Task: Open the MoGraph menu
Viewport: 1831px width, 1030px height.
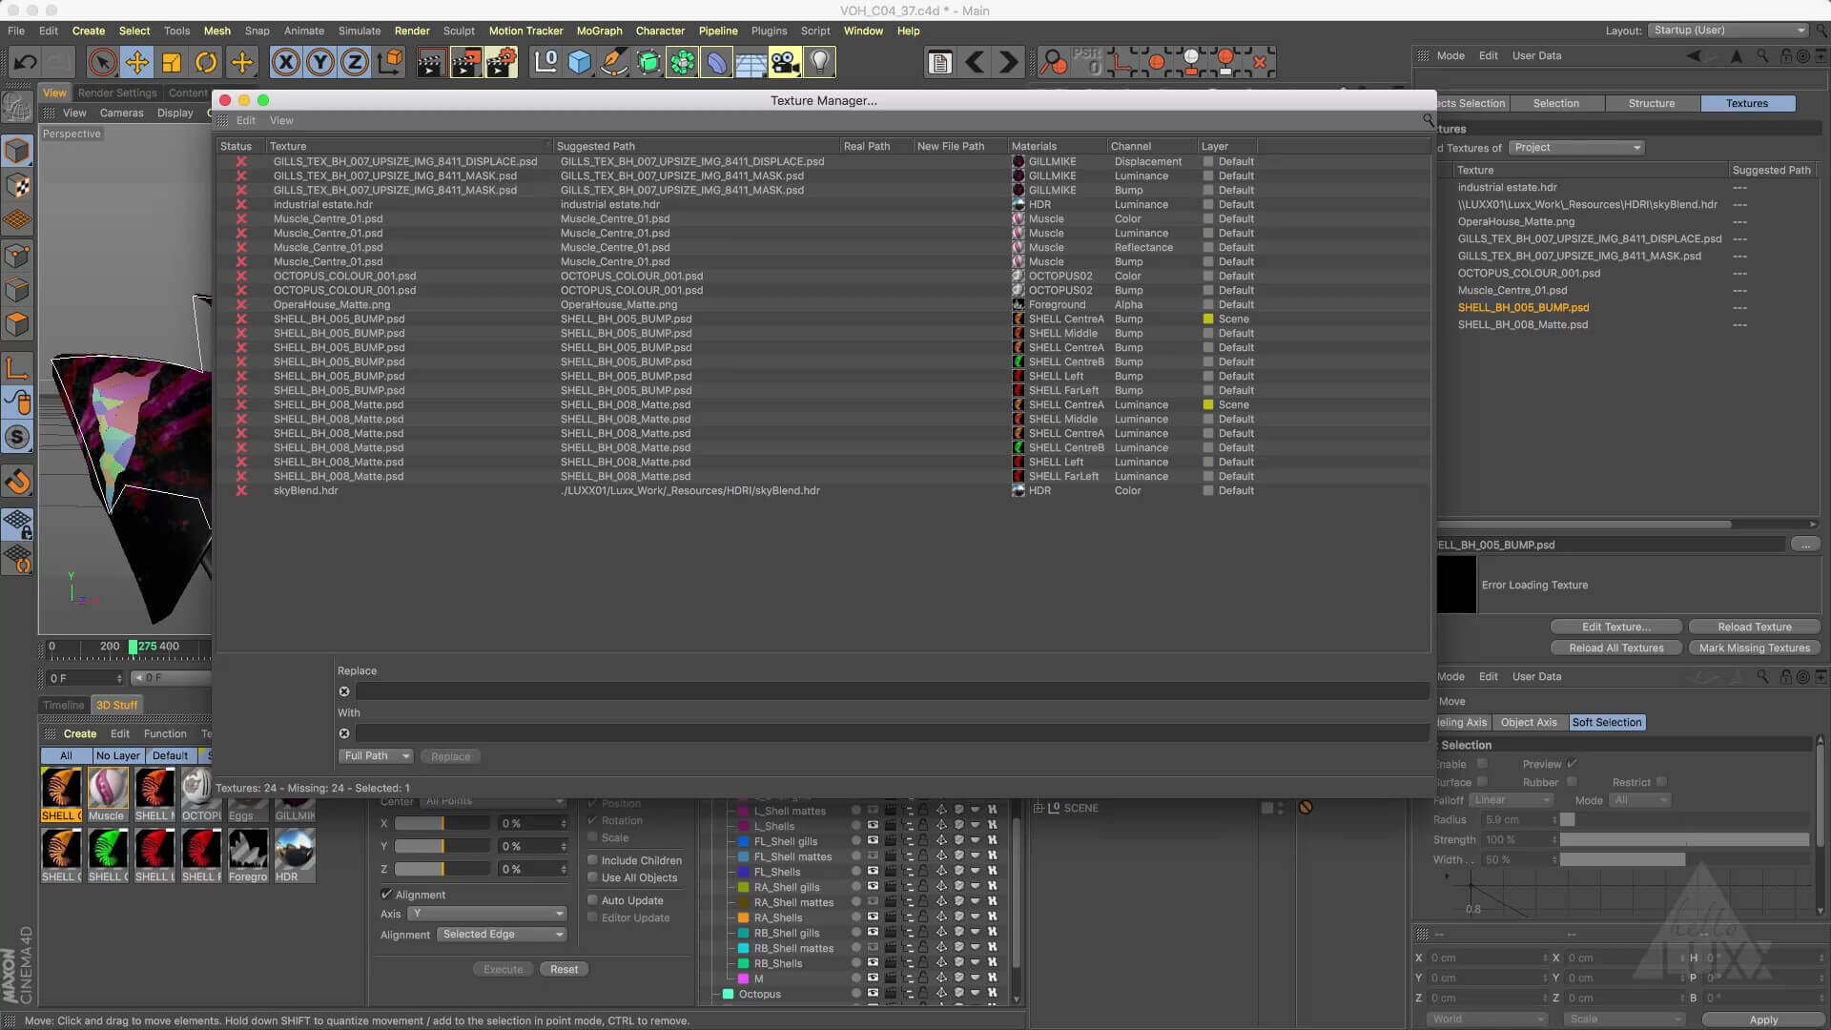Action: (x=599, y=31)
